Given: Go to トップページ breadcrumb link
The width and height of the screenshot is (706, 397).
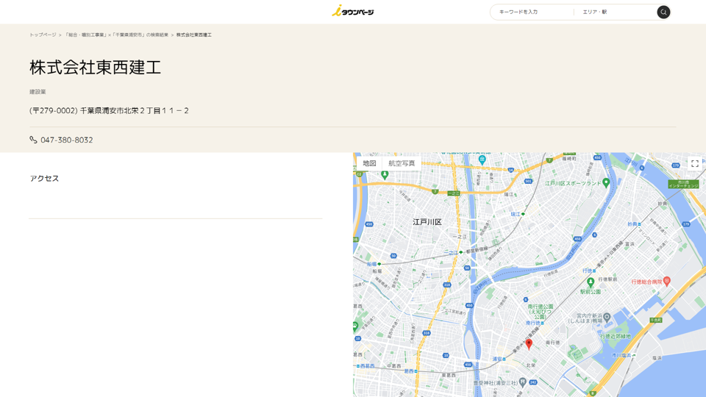Looking at the screenshot, I should pos(43,35).
